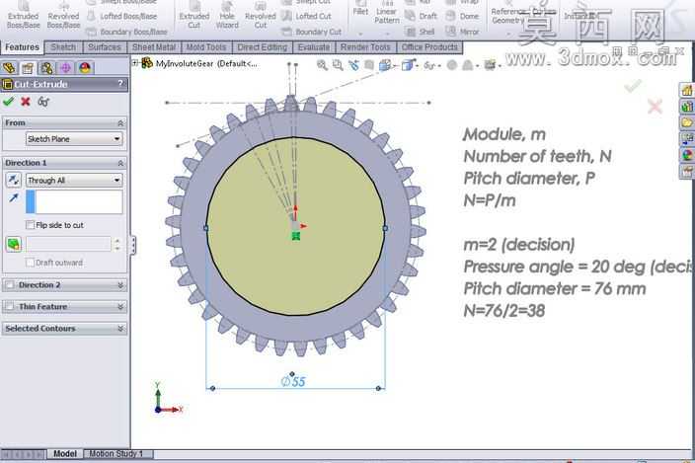
Task: Click the draft on/off green icon
Action: (14, 244)
